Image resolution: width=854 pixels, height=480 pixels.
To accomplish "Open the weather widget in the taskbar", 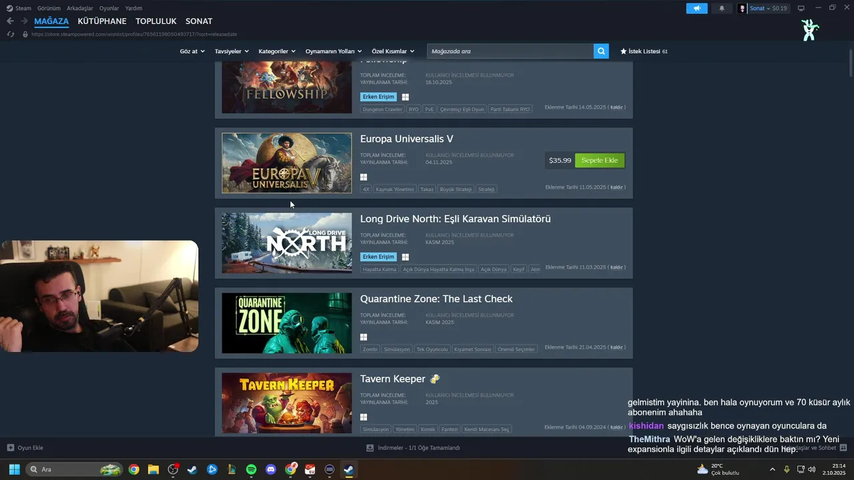I will (x=718, y=469).
